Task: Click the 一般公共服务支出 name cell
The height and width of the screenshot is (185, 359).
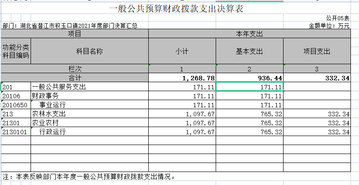Action: (89, 87)
